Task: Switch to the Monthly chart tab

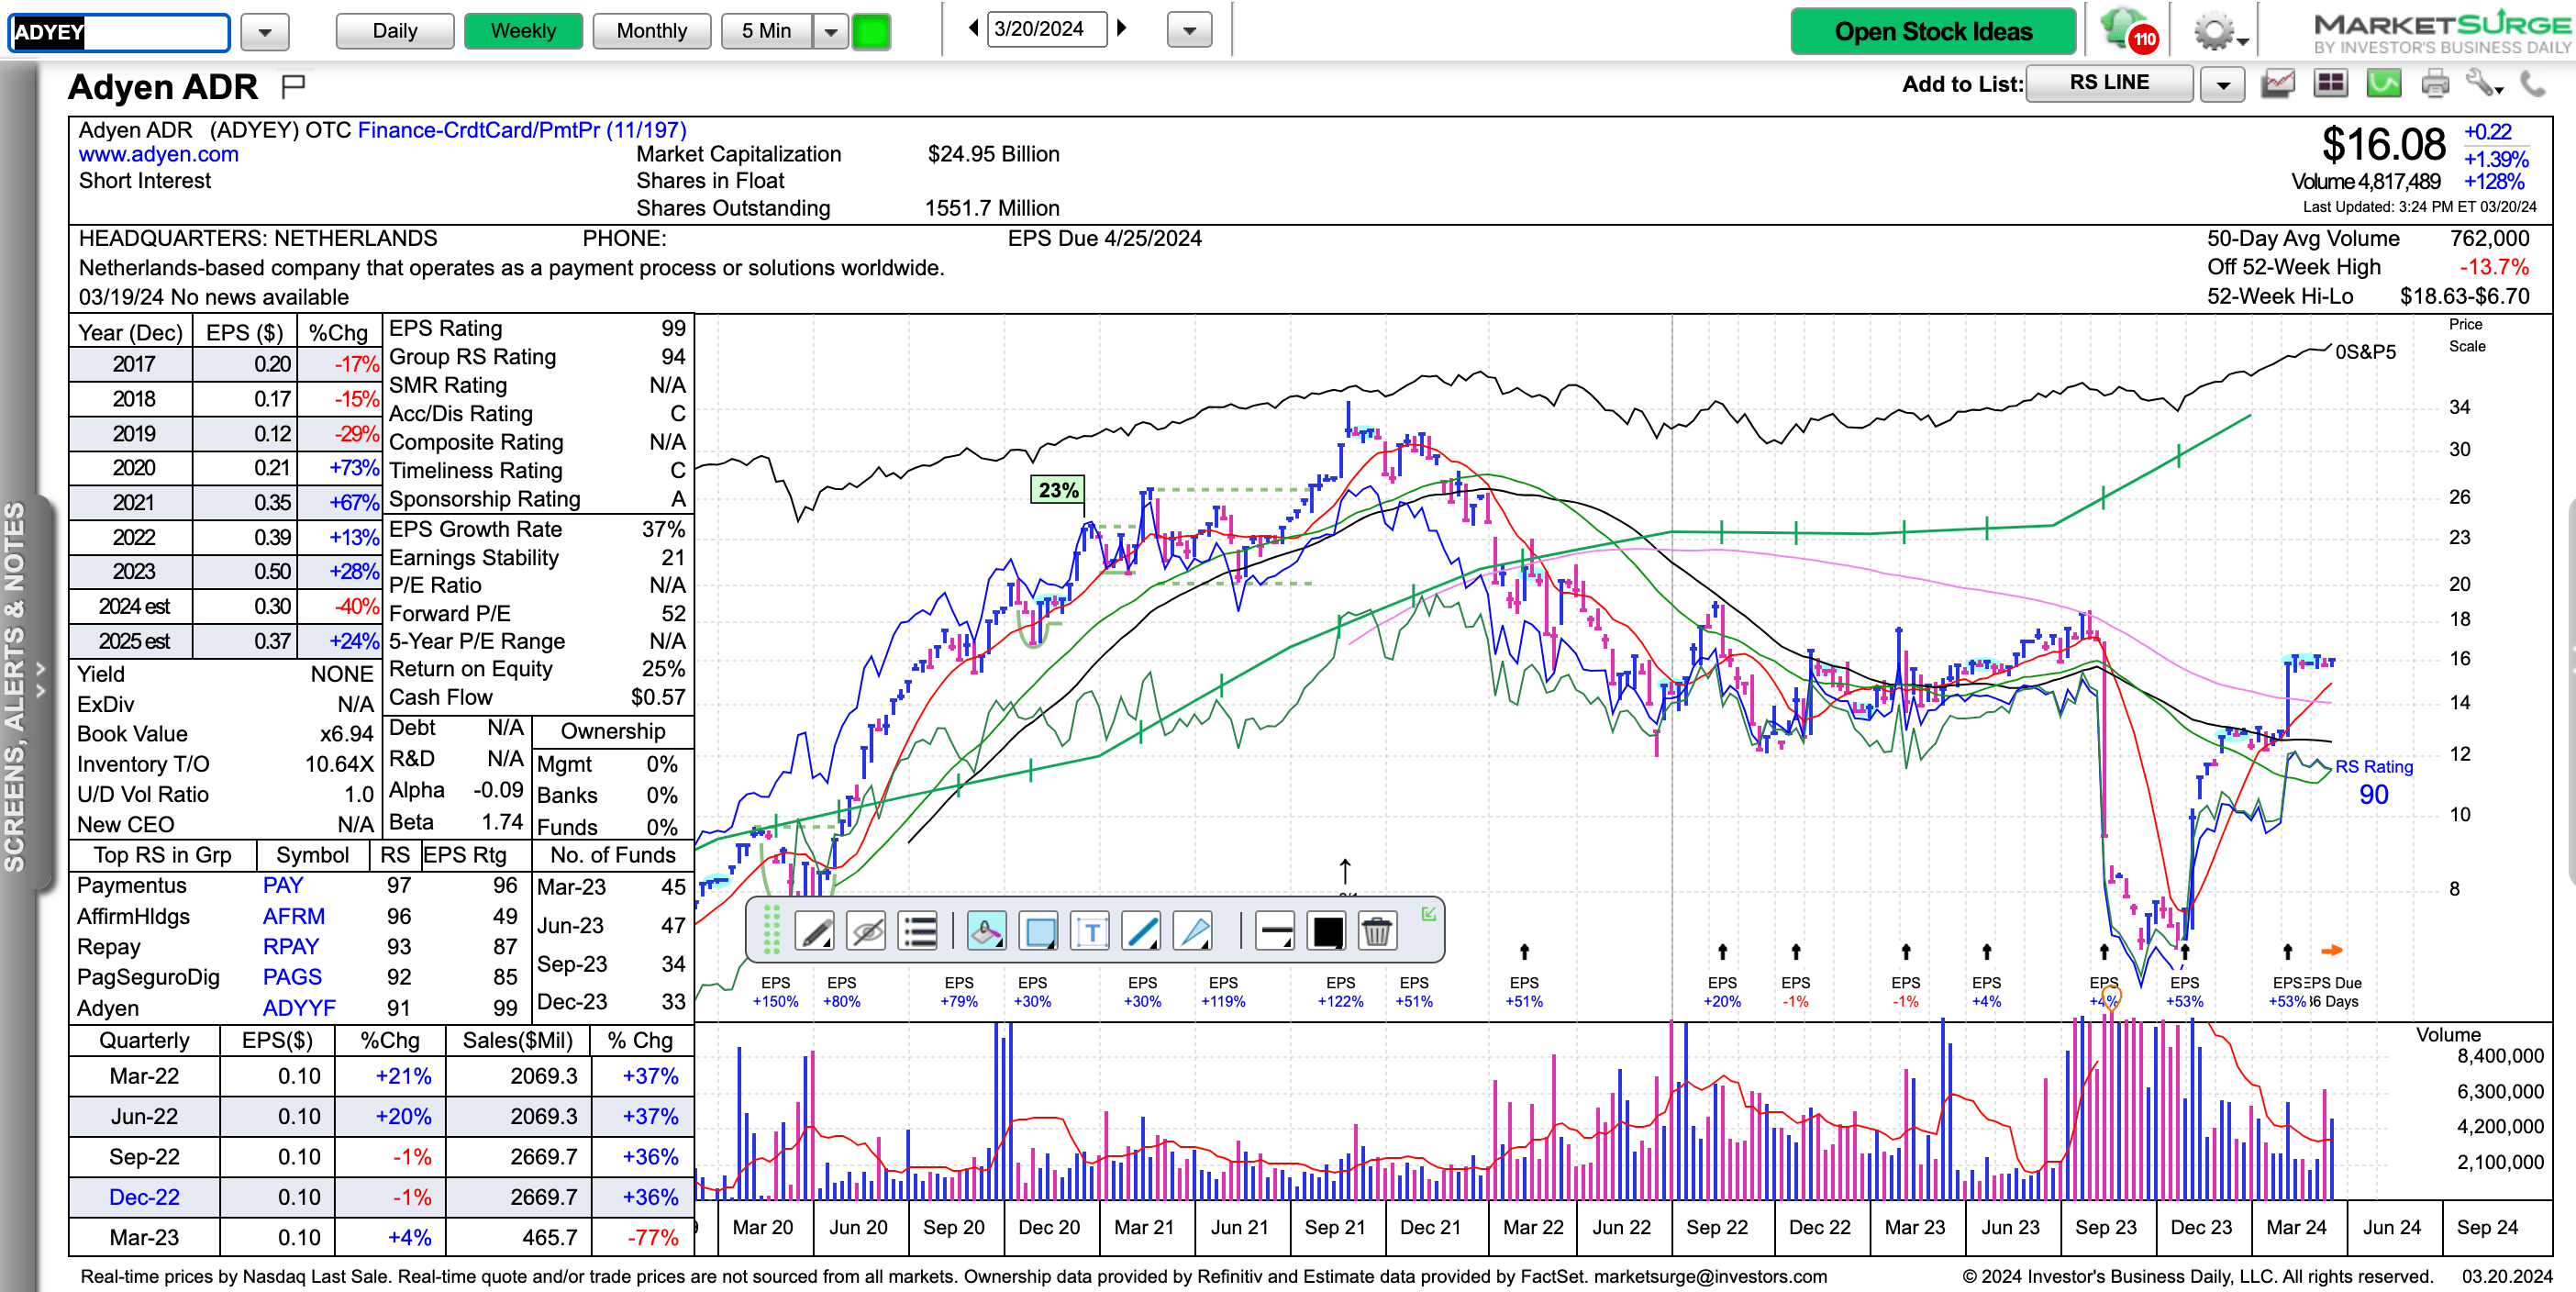Action: pyautogui.click(x=651, y=31)
